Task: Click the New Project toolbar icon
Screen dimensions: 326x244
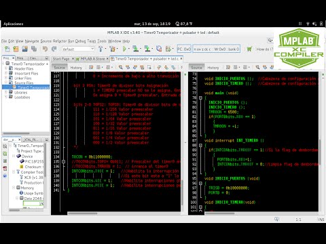Action: coord(16,49)
